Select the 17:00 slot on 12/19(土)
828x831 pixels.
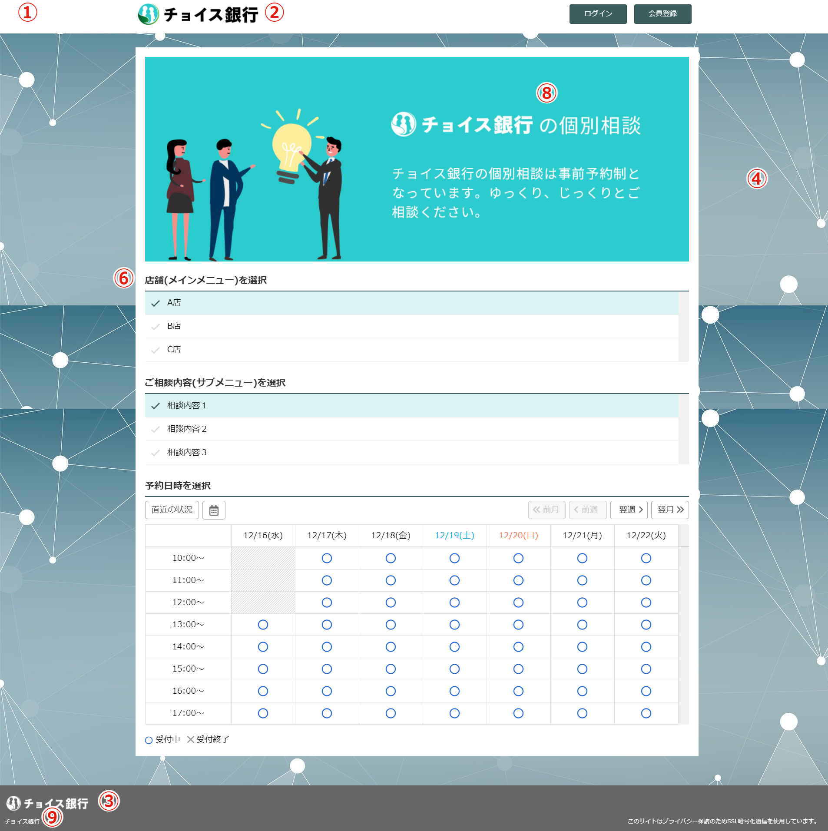coord(454,713)
